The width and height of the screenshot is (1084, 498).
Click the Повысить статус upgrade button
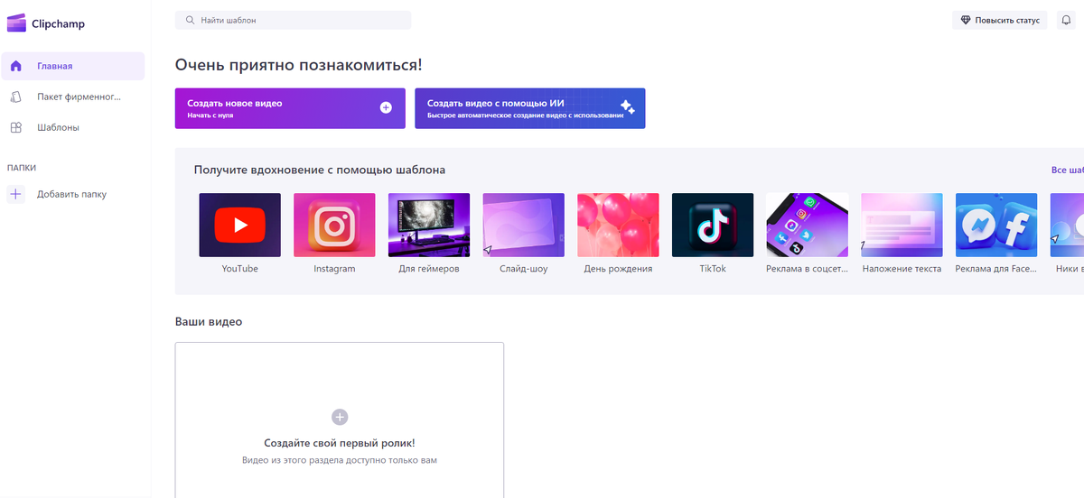[x=999, y=20]
